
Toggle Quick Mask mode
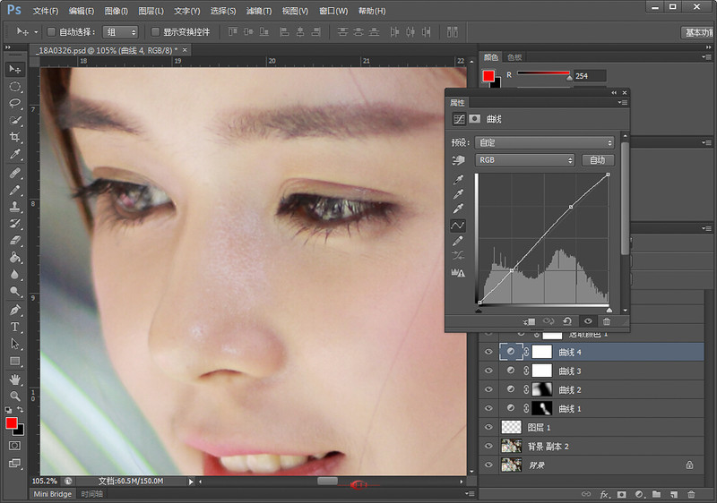coord(14,446)
